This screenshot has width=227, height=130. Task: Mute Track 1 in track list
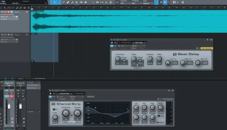point(2,12)
